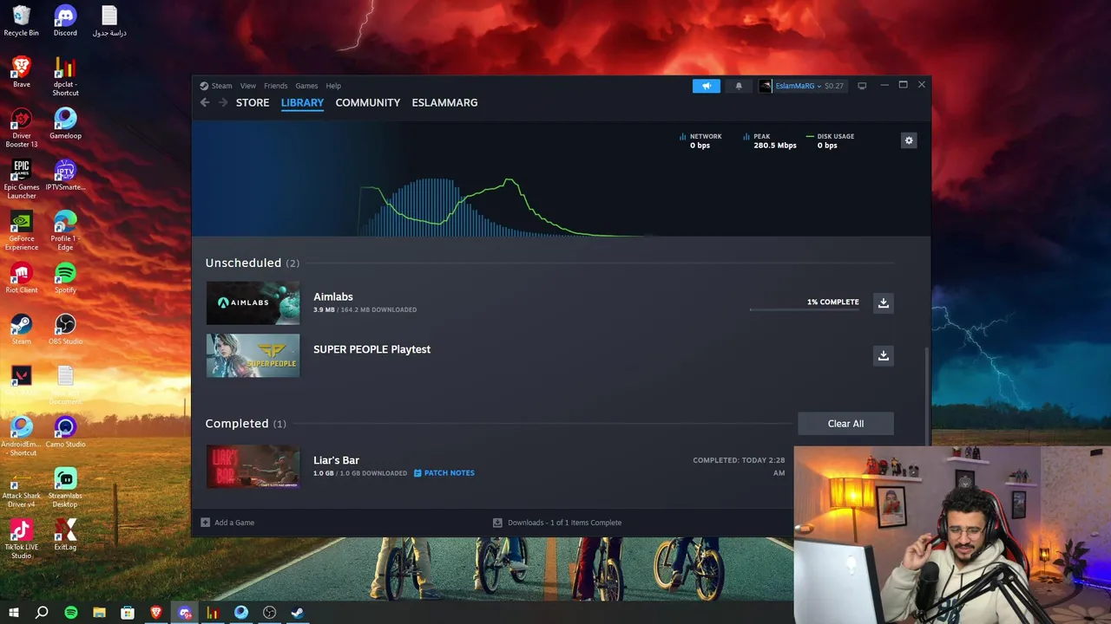The width and height of the screenshot is (1111, 624).
Task: Select the Spotify desktop icon
Action: click(x=65, y=278)
